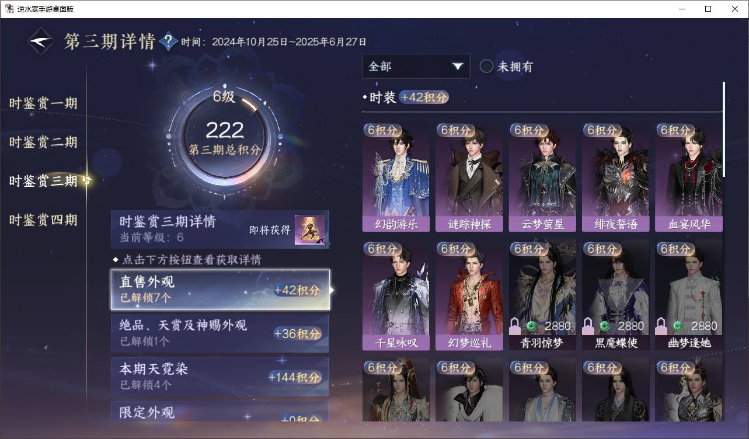
Task: Expand the 绝品、天赏及神赐外观 section
Action: [x=220, y=333]
